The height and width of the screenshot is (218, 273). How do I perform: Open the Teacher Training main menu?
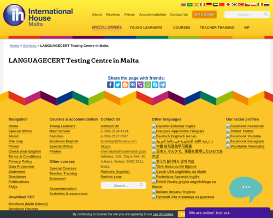(217, 28)
